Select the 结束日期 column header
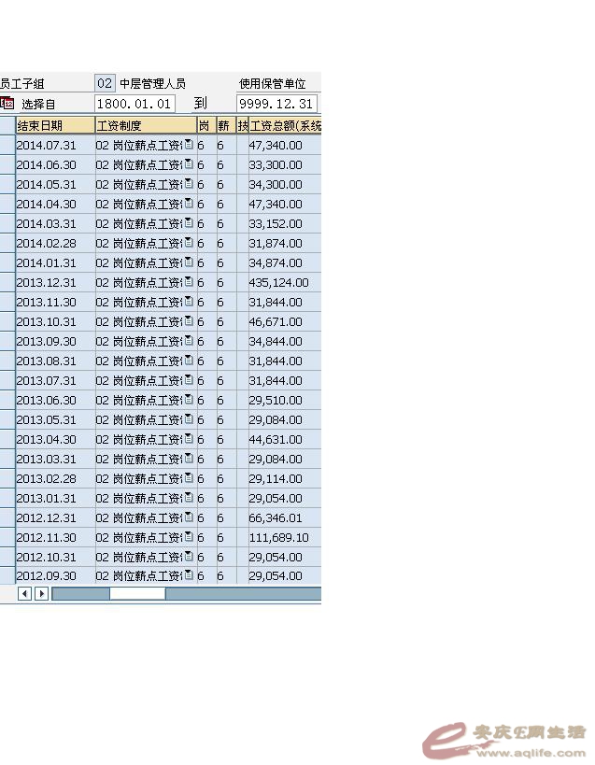This screenshot has width=595, height=765. 55,125
